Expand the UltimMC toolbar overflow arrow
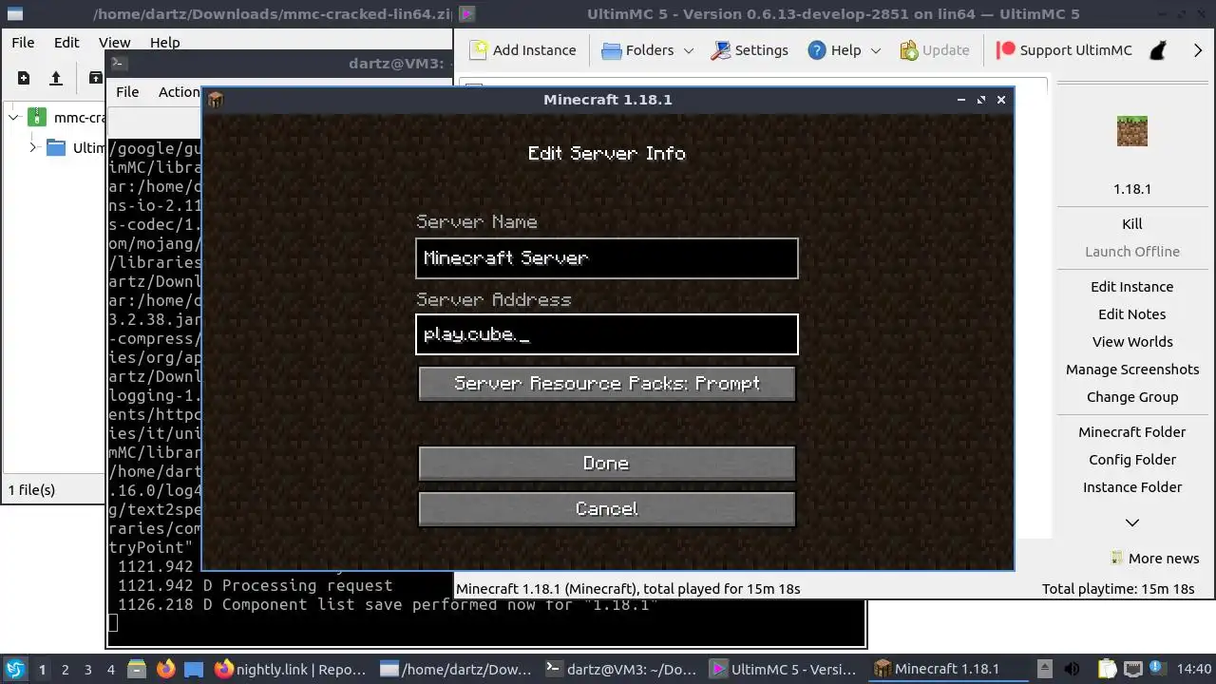 pos(1198,50)
